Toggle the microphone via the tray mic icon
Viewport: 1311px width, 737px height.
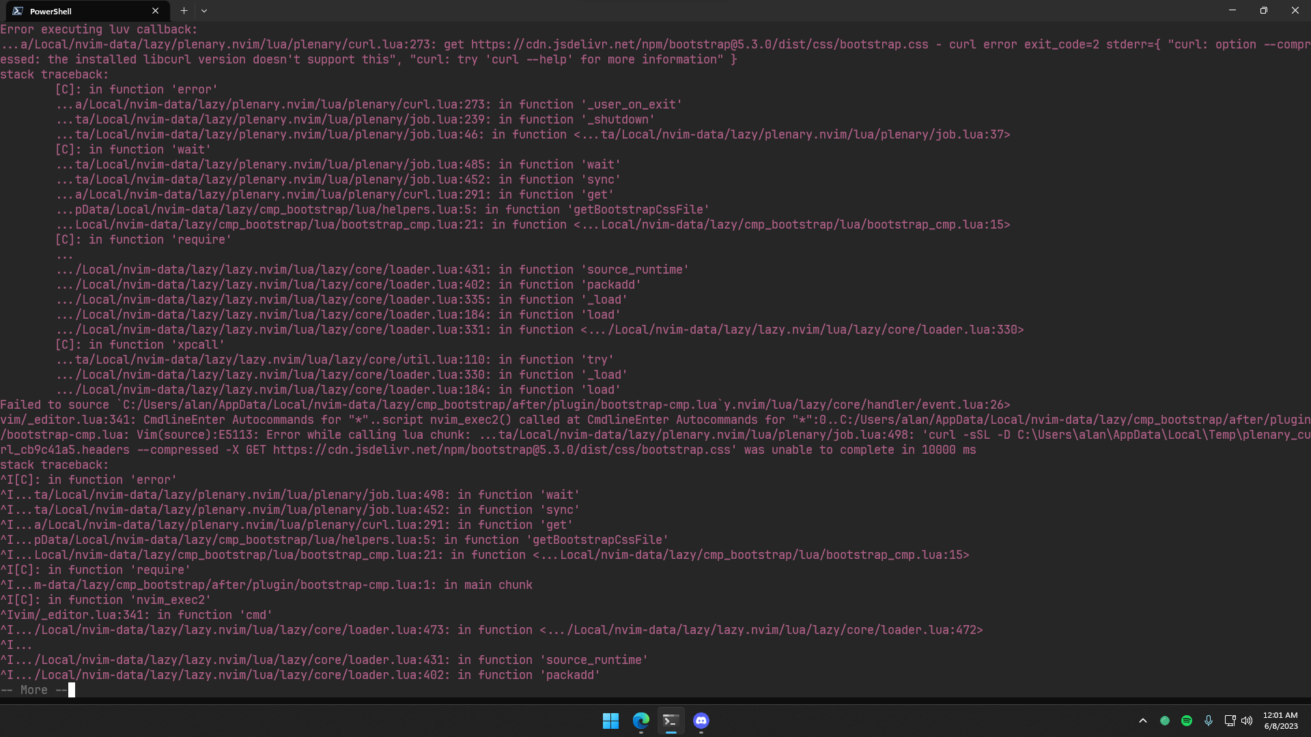coord(1209,721)
